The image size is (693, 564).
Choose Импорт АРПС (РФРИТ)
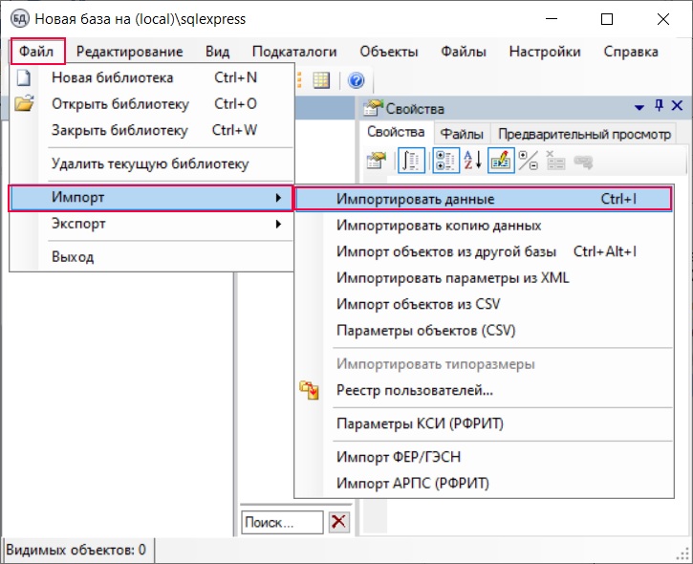point(485,483)
